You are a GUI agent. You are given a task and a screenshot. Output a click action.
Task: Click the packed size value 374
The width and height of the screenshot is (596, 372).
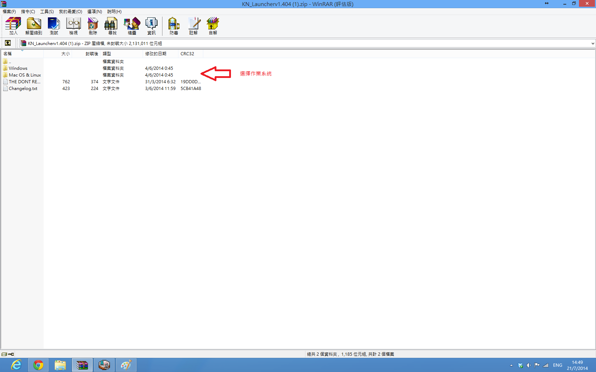[94, 82]
